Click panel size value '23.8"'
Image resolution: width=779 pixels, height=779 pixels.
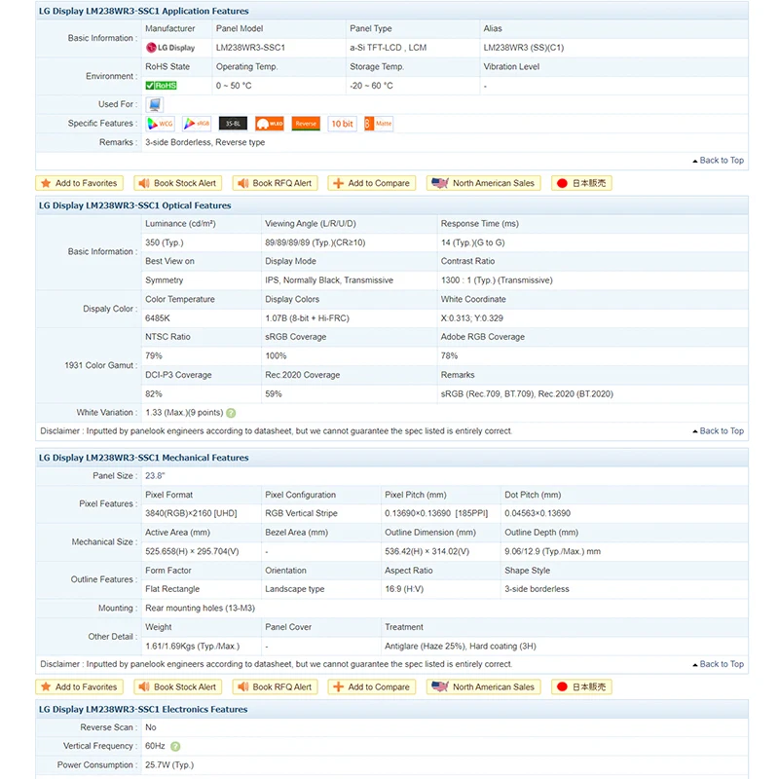155,476
